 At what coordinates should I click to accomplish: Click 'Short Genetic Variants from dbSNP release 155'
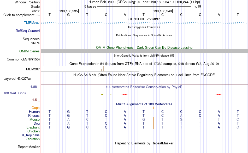[144, 56]
